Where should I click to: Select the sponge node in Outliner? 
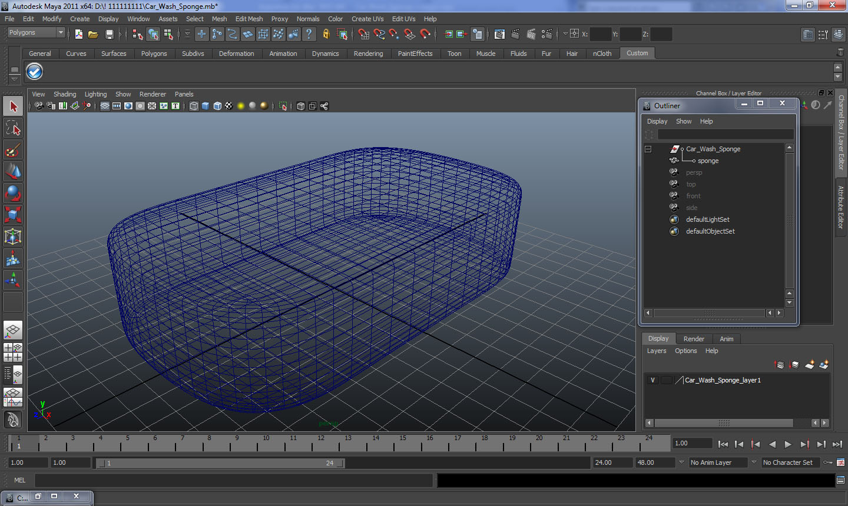pos(708,161)
